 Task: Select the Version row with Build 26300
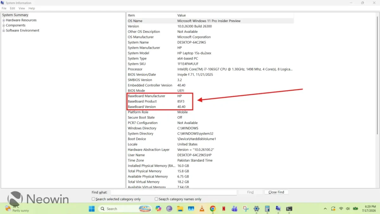pos(210,26)
